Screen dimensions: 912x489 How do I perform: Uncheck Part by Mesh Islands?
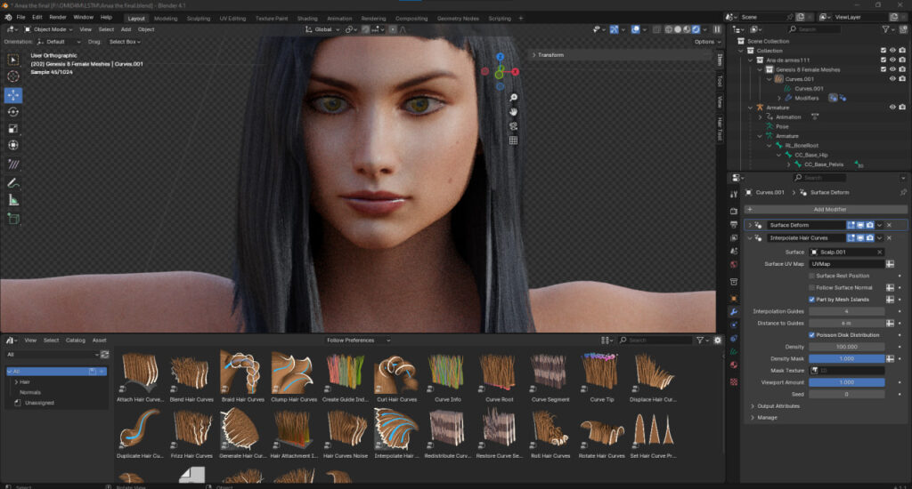(x=811, y=300)
